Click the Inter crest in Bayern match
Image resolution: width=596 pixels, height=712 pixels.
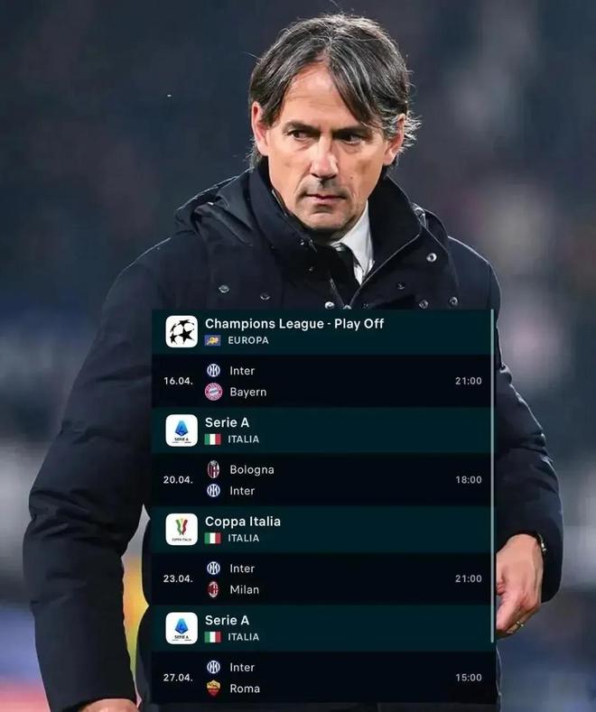pyautogui.click(x=213, y=371)
